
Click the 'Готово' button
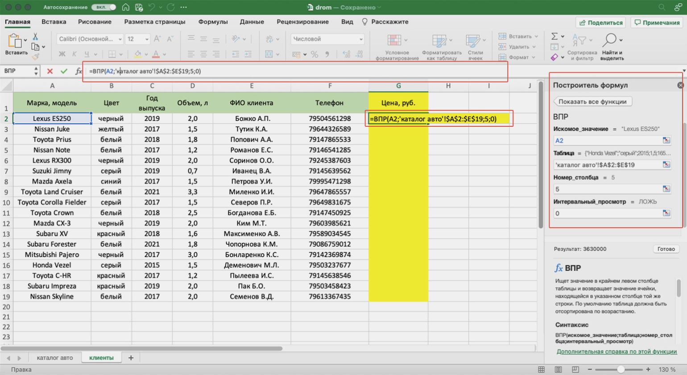(666, 249)
